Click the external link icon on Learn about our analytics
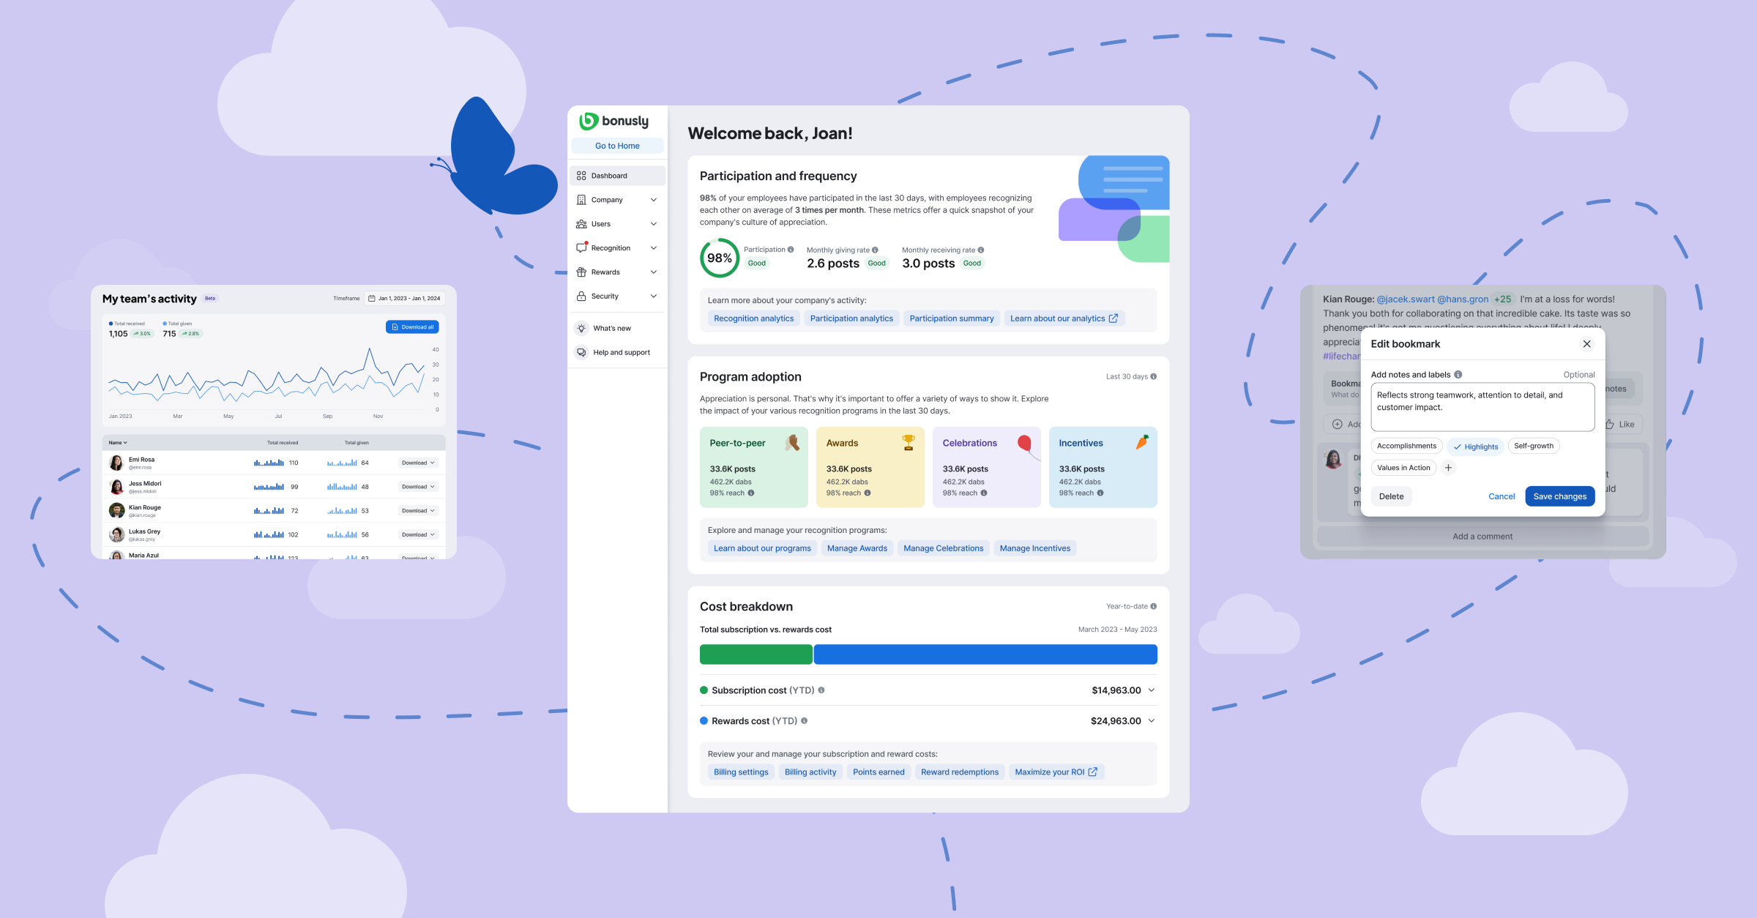The width and height of the screenshot is (1757, 918). pos(1114,318)
